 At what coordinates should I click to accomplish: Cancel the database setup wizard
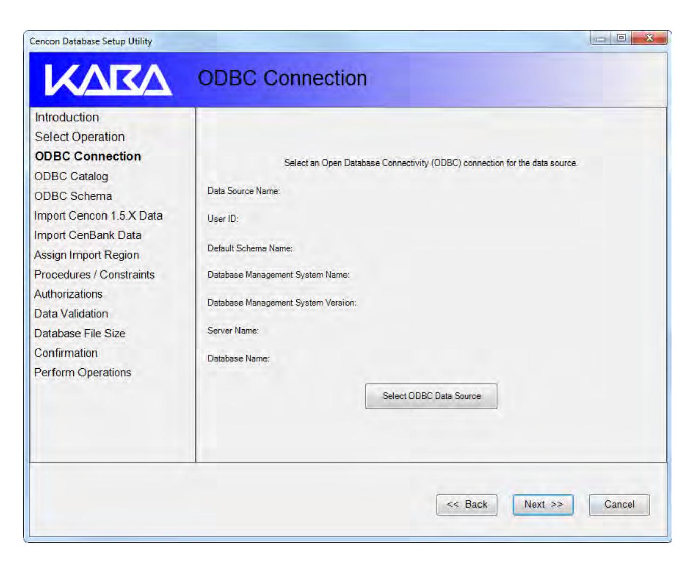pyautogui.click(x=619, y=504)
